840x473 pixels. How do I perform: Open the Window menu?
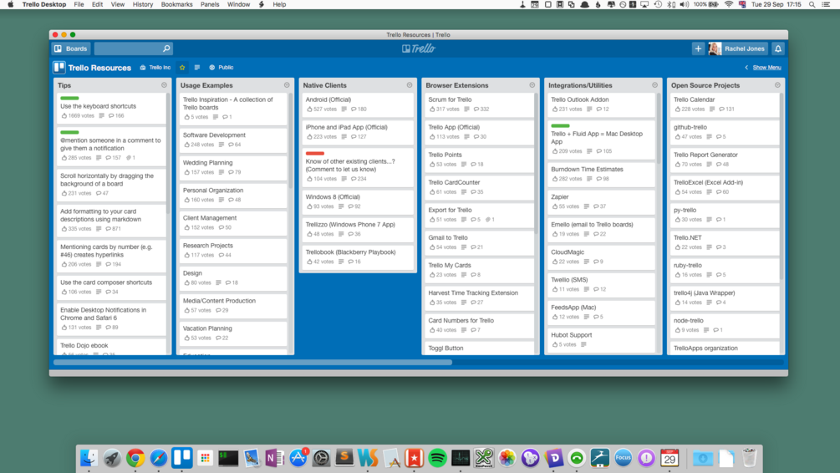(238, 4)
